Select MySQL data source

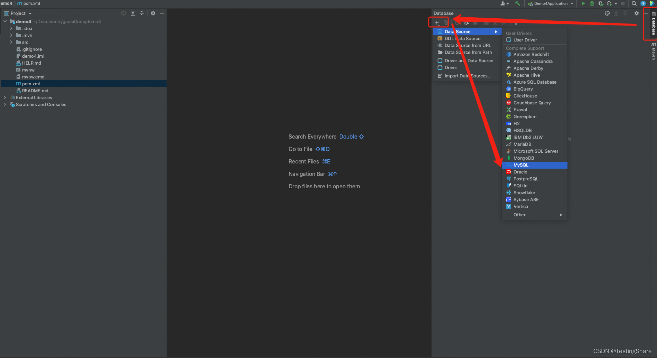tap(535, 165)
